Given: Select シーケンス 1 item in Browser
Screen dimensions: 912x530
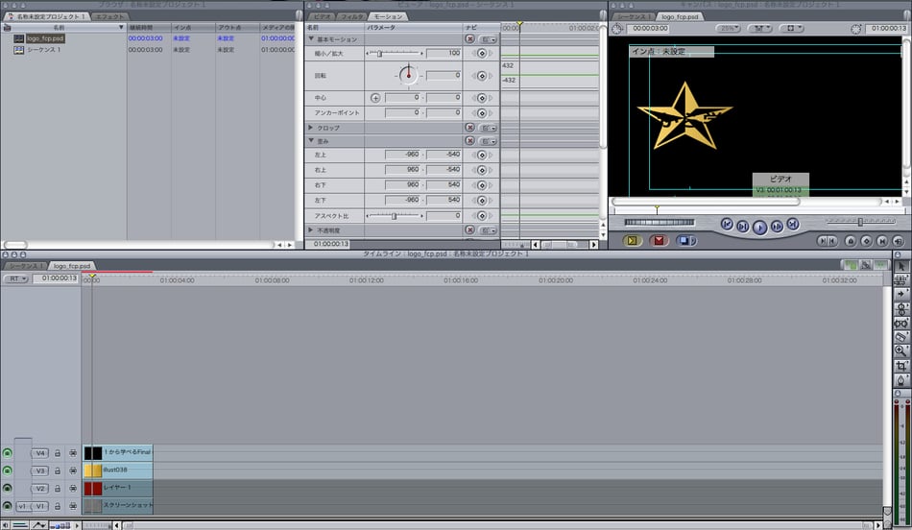Looking at the screenshot, I should click(x=43, y=50).
